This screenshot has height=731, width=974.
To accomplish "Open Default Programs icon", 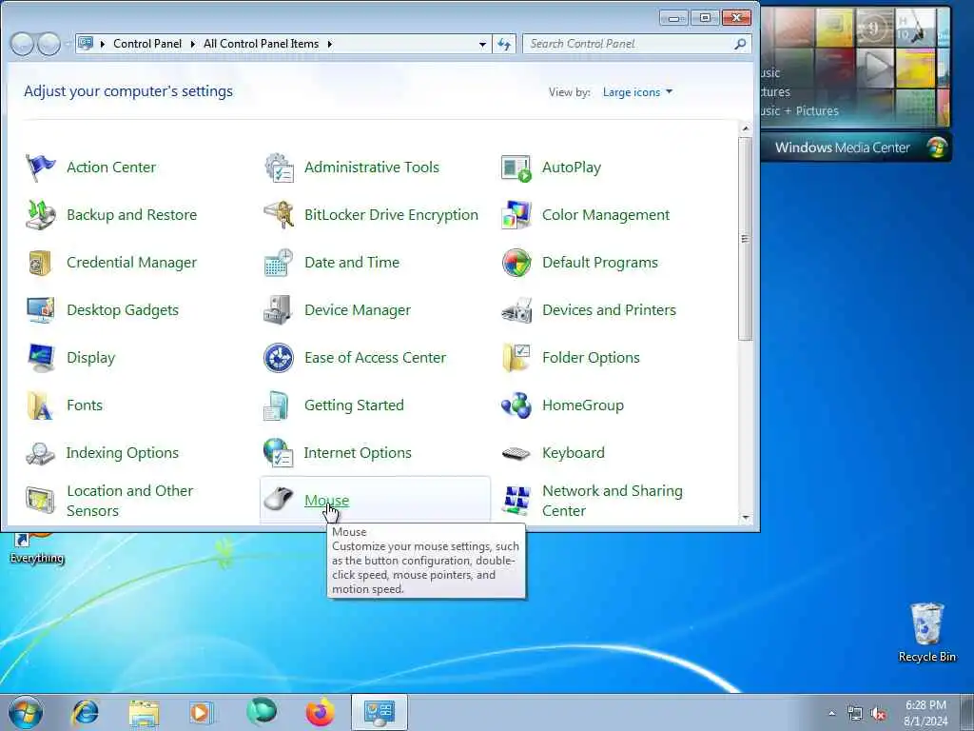I will click(516, 263).
